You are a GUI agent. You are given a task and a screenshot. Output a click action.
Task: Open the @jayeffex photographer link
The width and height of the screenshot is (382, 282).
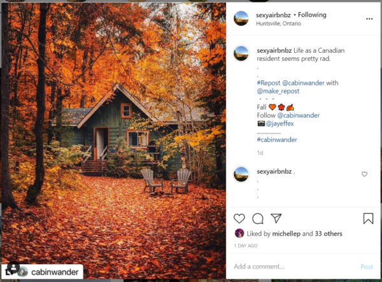279,123
